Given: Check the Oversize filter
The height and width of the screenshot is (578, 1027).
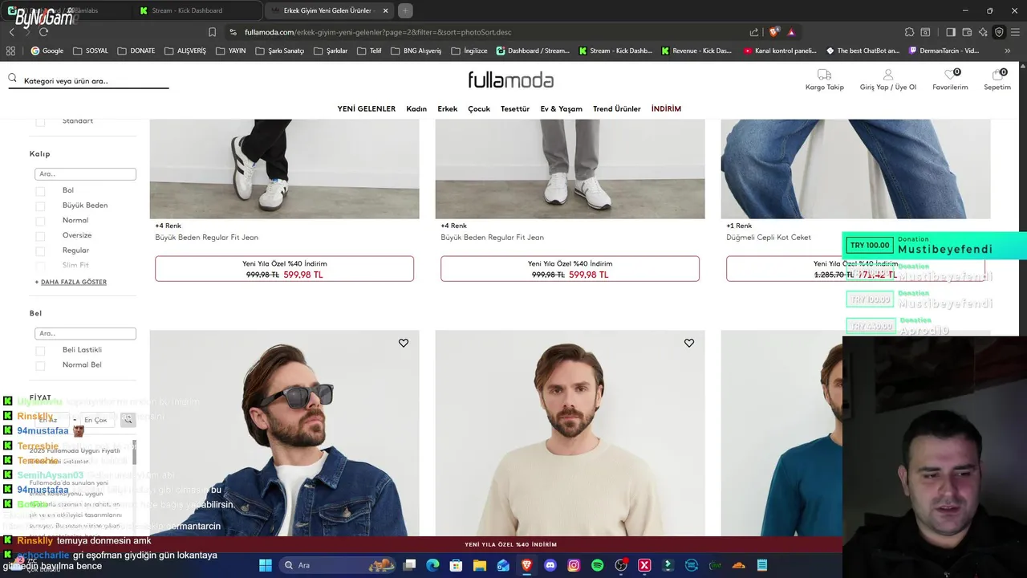Looking at the screenshot, I should [x=40, y=236].
